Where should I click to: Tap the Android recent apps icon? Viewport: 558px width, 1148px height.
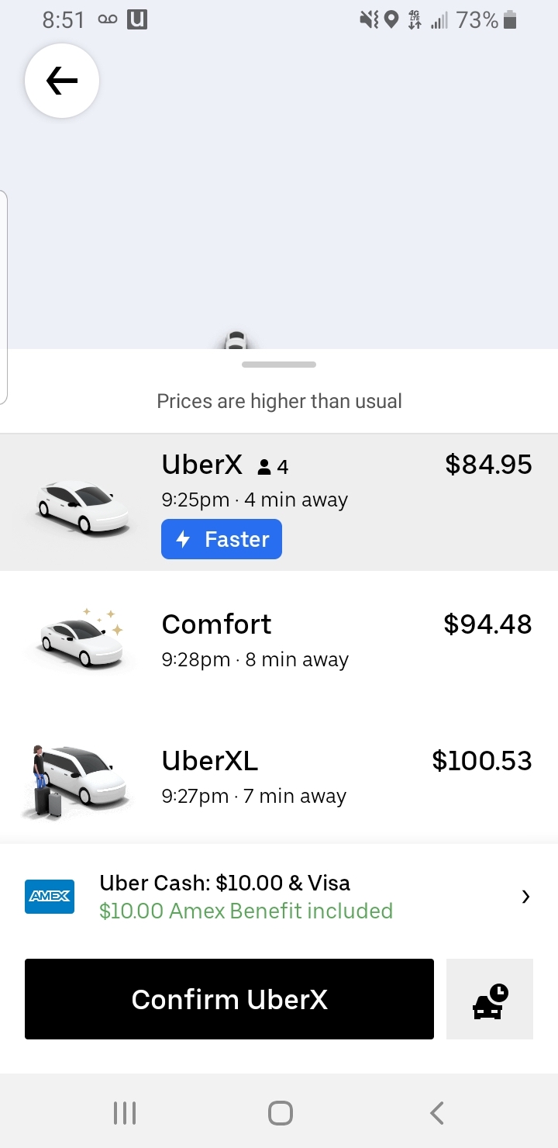[x=125, y=1113]
